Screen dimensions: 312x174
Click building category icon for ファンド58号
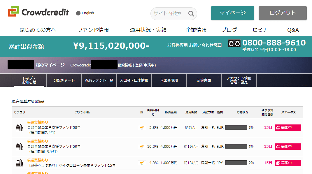(x=20, y=128)
